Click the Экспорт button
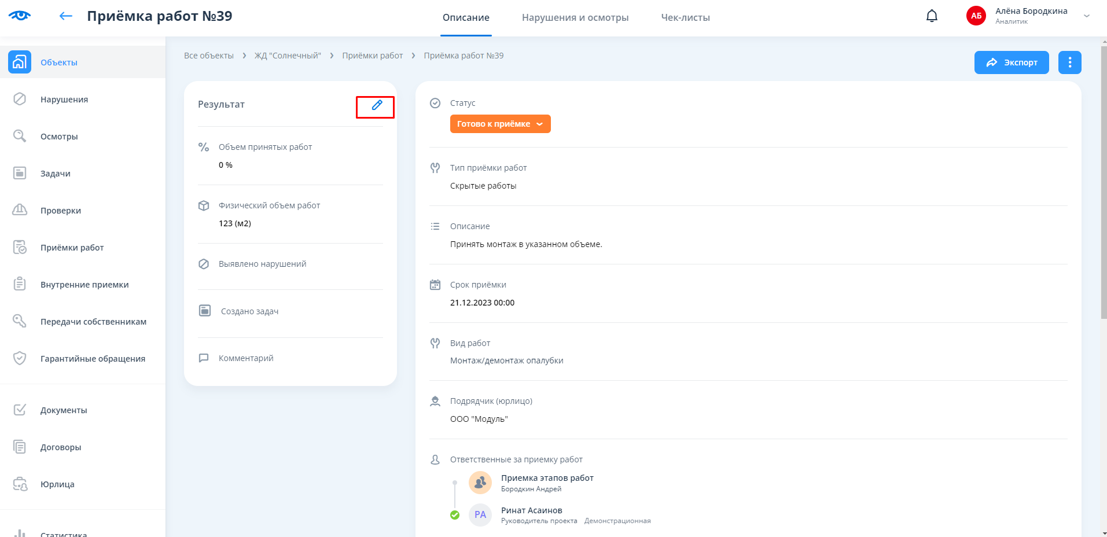 (x=1011, y=62)
